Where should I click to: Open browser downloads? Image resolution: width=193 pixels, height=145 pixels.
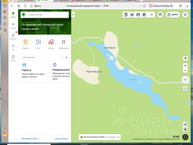point(187,6)
